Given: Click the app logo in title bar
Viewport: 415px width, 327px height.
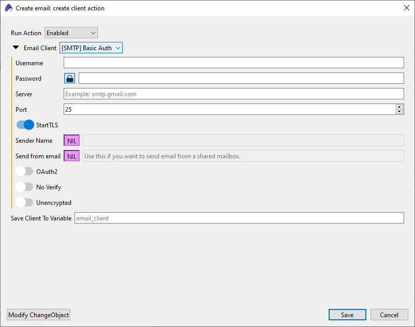Looking at the screenshot, I should [8, 8].
